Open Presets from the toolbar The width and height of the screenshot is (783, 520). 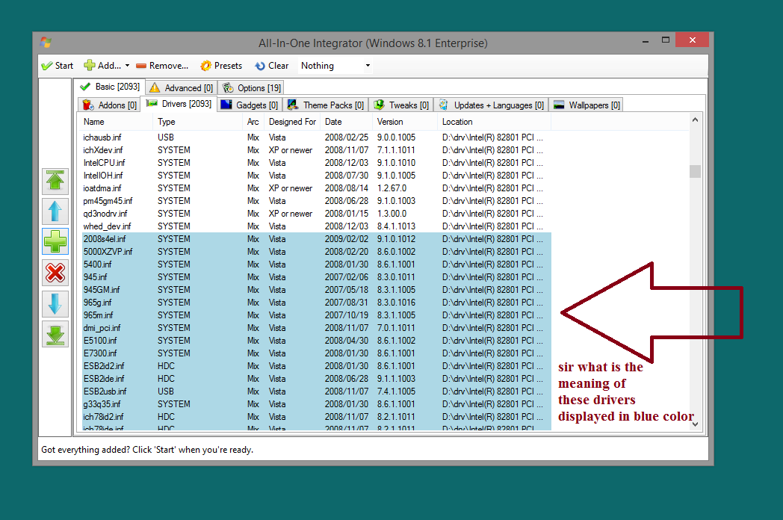[x=221, y=66]
